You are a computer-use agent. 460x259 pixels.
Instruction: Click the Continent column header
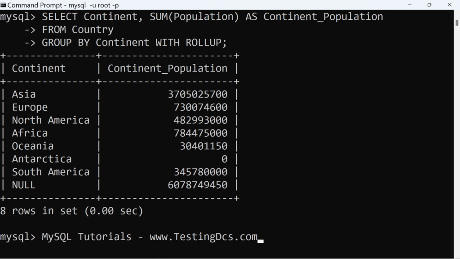[x=39, y=68]
